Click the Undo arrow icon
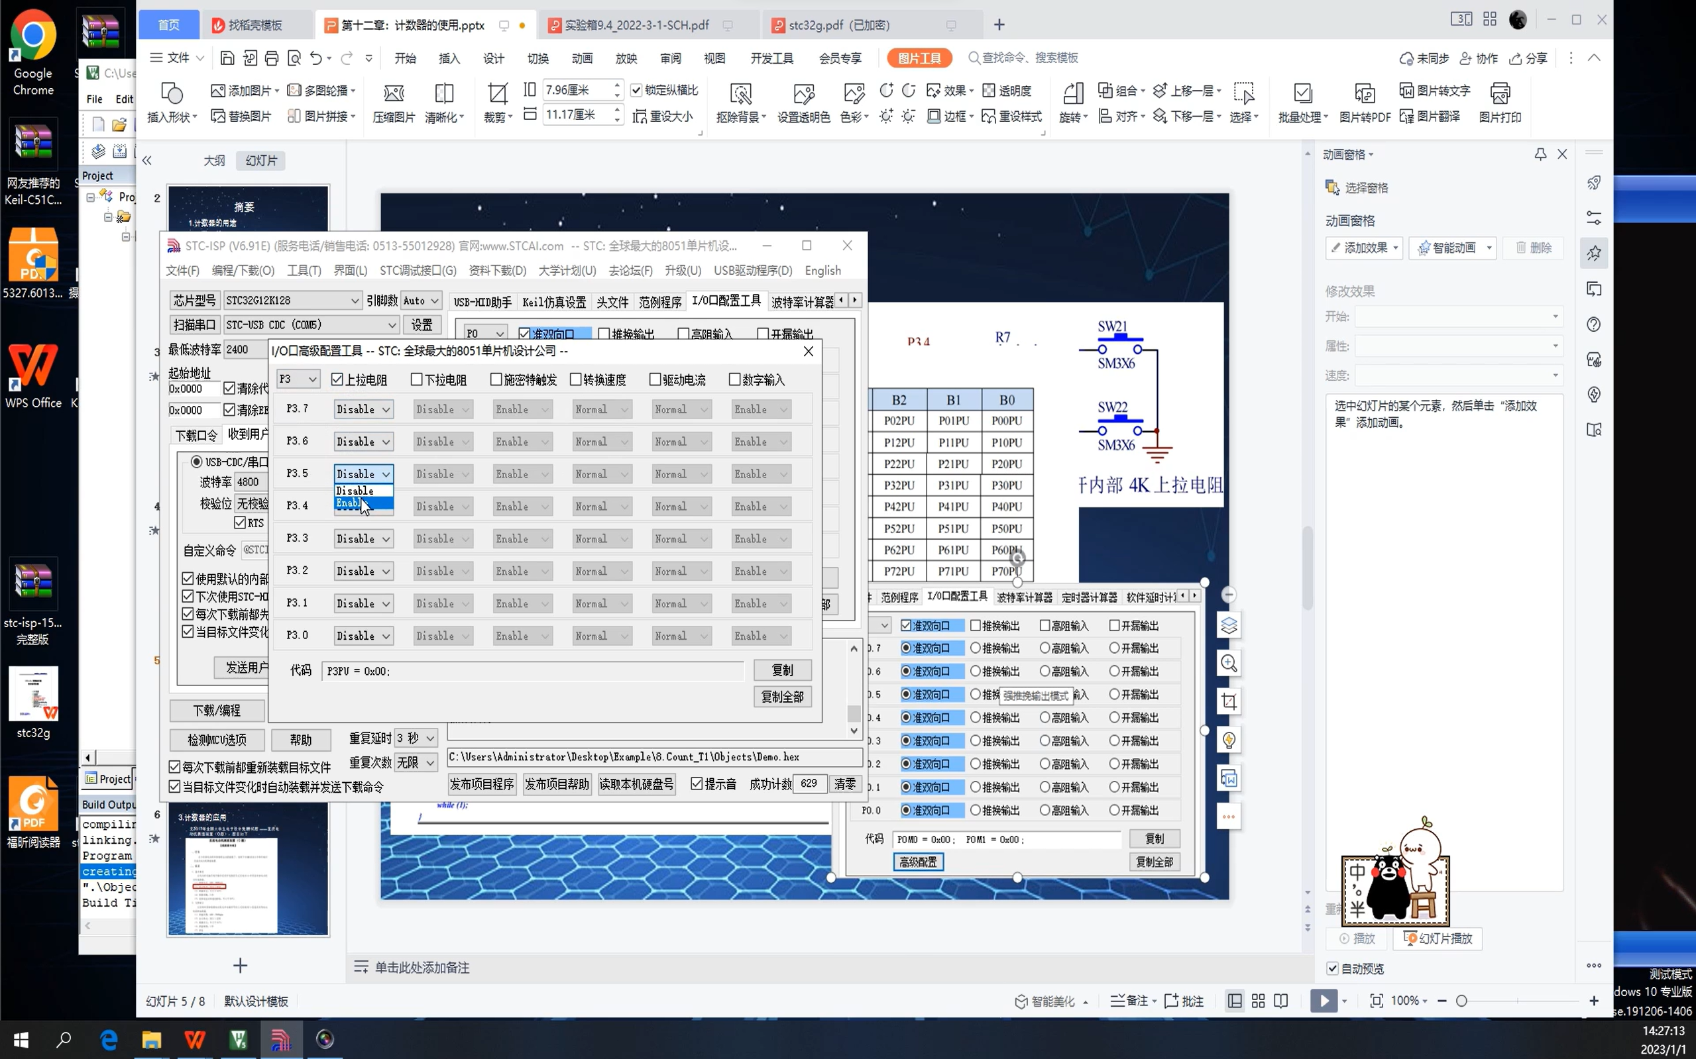This screenshot has height=1059, width=1696. [x=316, y=58]
